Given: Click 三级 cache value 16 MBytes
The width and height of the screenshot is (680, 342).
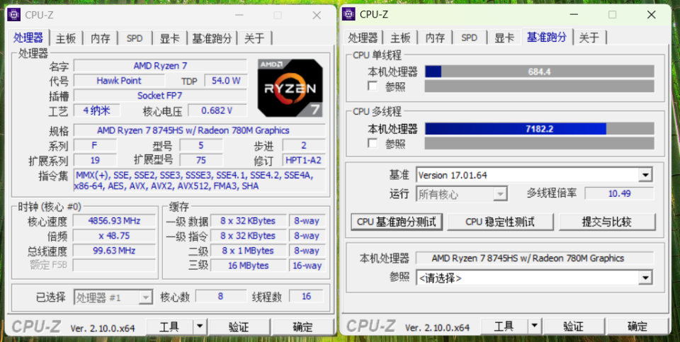Looking at the screenshot, I should click(x=248, y=266).
